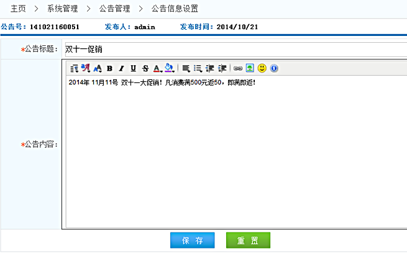This screenshot has width=407, height=256.
Task: Click the 公告信息设置 breadcrumb item
Action: [175, 9]
